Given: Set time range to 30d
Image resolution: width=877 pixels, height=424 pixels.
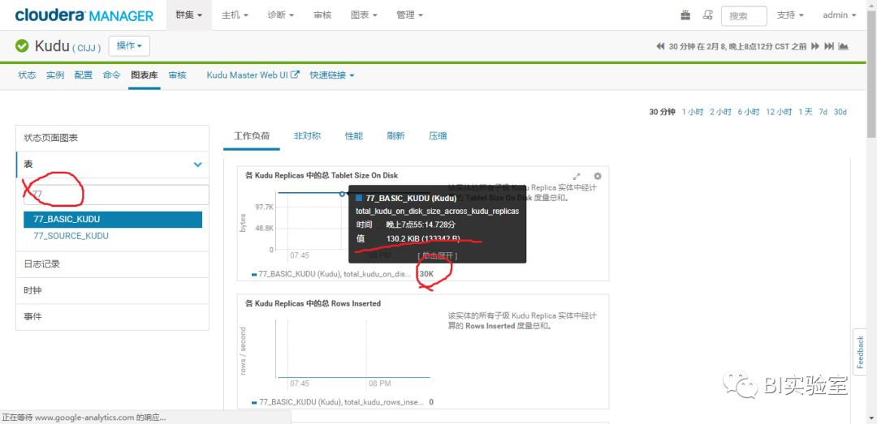Looking at the screenshot, I should tap(840, 112).
